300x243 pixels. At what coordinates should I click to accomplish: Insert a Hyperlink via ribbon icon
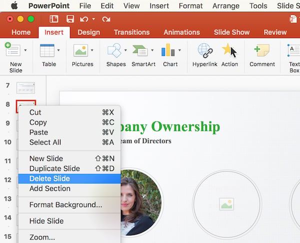(x=205, y=50)
